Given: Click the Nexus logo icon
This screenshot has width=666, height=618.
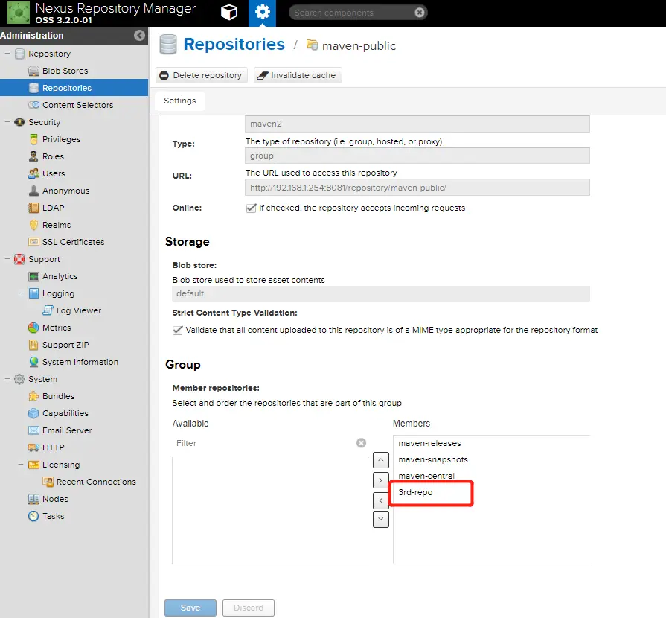Looking at the screenshot, I should tap(19, 13).
